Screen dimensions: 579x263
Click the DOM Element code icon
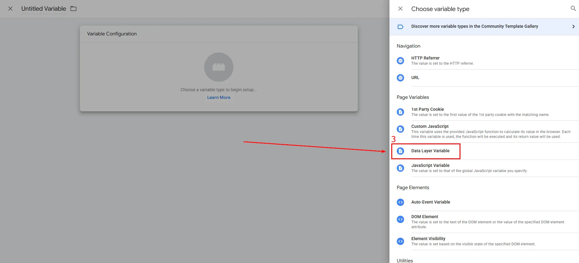400,219
